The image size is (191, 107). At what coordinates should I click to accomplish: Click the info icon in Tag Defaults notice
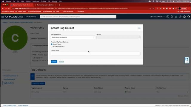click(x=33, y=76)
